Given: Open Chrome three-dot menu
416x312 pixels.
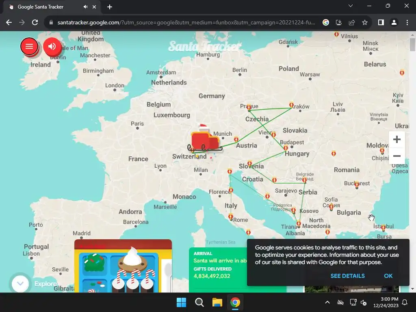Looking at the screenshot, I should (407, 23).
